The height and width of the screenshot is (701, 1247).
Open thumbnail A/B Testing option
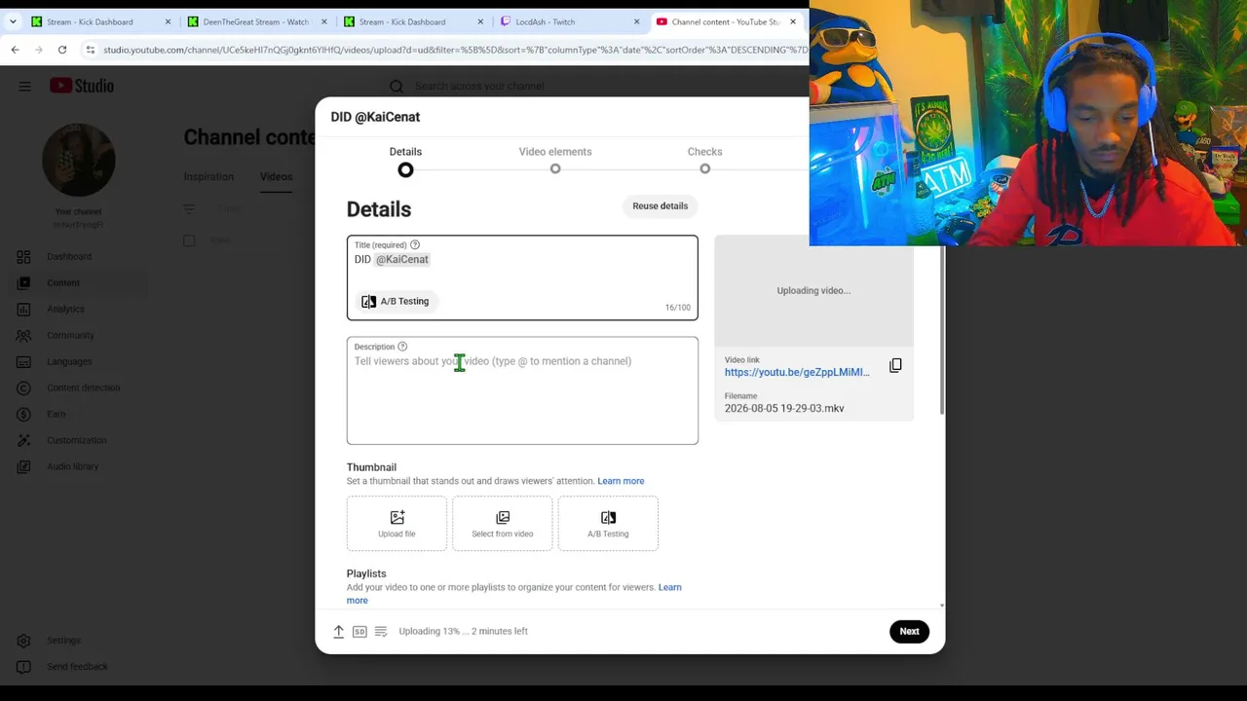[x=608, y=524]
